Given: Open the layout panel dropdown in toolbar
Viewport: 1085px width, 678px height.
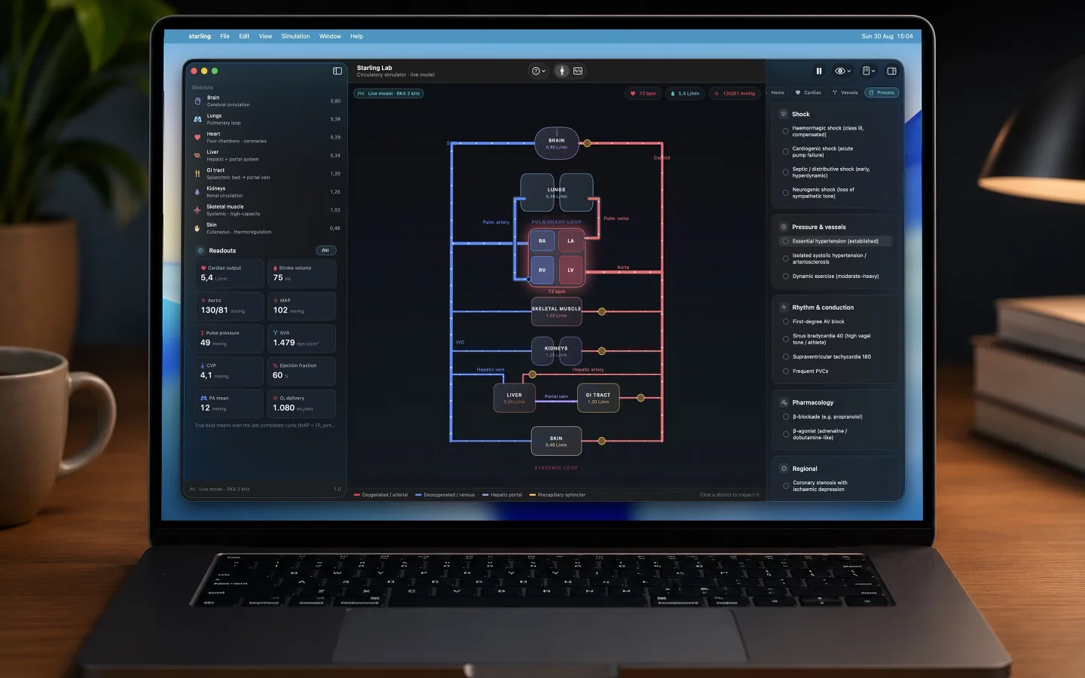Looking at the screenshot, I should pos(869,71).
